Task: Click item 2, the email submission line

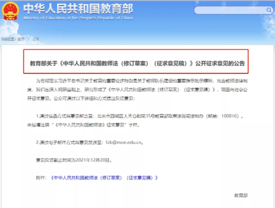Action: coord(90,142)
